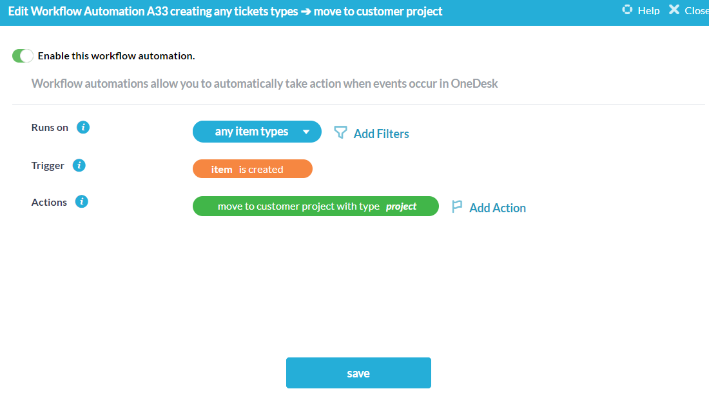The width and height of the screenshot is (709, 400).
Task: Click the italic "project" type in the action
Action: (401, 206)
